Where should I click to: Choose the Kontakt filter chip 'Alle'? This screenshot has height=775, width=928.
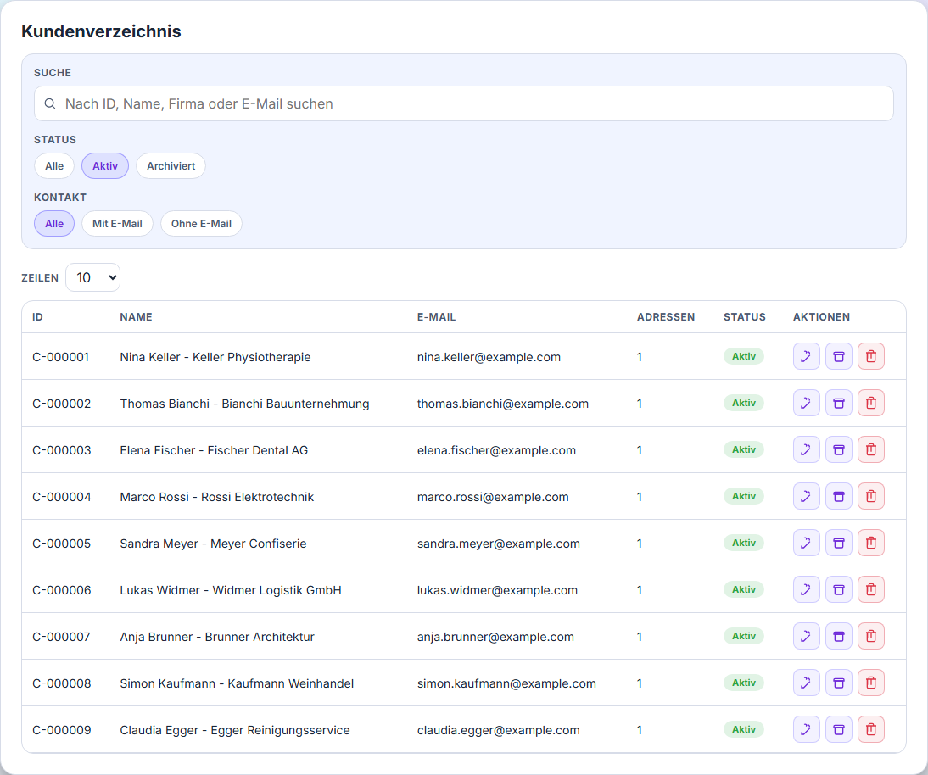point(53,224)
